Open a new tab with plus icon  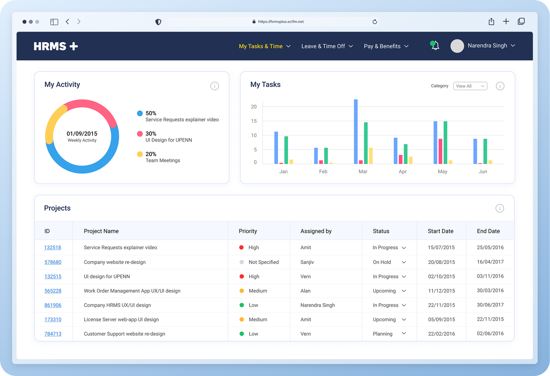(x=506, y=21)
